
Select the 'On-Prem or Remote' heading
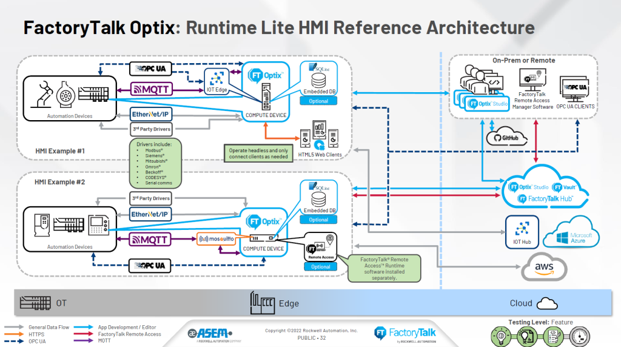(523, 60)
